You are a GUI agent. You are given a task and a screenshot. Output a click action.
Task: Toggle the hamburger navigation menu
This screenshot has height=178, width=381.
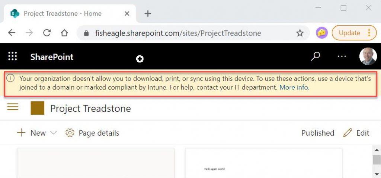click(13, 107)
